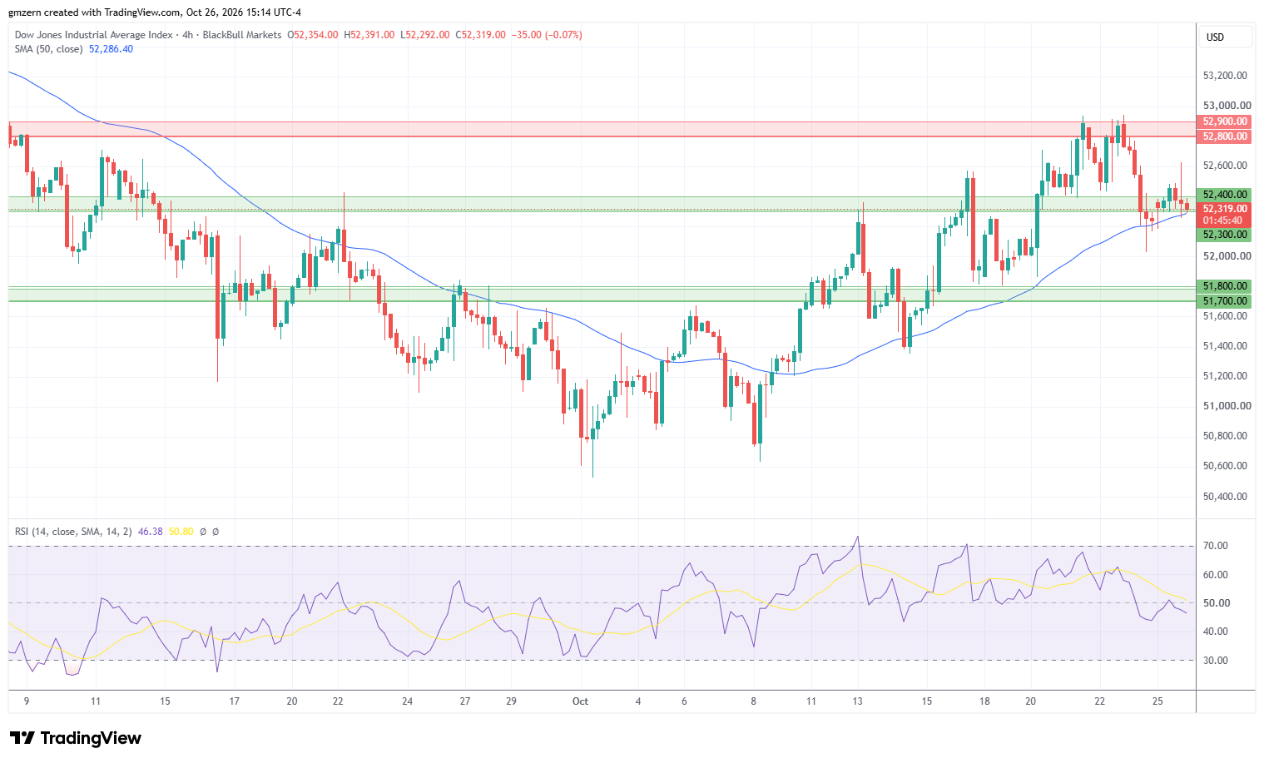
Task: Open the USD currency selector
Action: [x=1227, y=37]
